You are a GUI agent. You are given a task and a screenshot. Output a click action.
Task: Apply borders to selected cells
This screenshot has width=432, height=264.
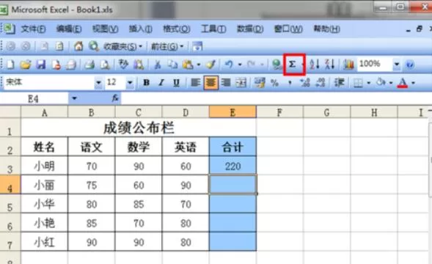(358, 82)
